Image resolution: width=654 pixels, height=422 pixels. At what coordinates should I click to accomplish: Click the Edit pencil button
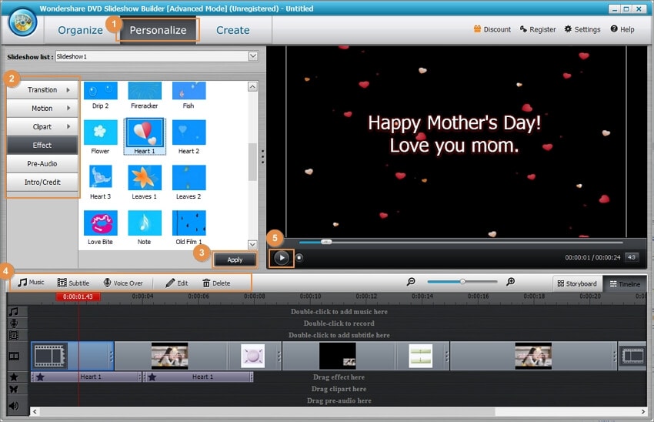176,283
